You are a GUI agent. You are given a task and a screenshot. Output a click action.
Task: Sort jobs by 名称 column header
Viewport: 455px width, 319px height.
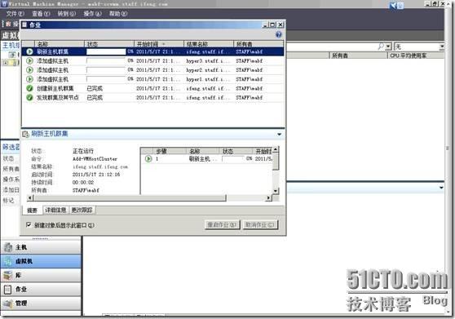[60, 44]
